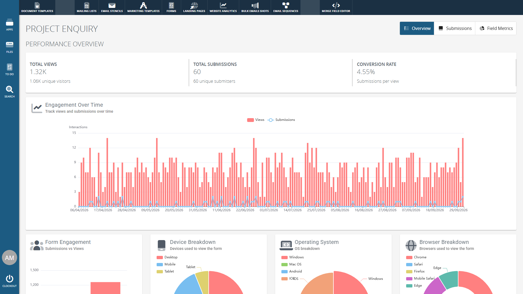Open Email Sequences
523x294 pixels.
pos(286,7)
